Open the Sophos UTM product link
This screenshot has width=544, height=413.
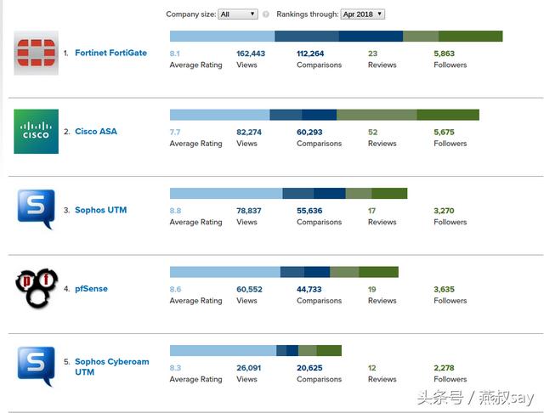click(x=100, y=210)
